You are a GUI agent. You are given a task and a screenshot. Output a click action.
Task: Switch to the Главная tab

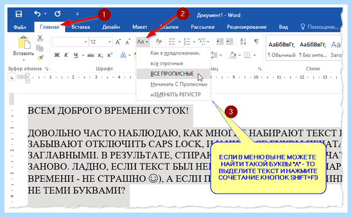49,27
